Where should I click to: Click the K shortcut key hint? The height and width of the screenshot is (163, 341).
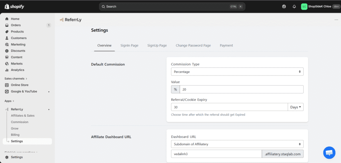(x=240, y=7)
